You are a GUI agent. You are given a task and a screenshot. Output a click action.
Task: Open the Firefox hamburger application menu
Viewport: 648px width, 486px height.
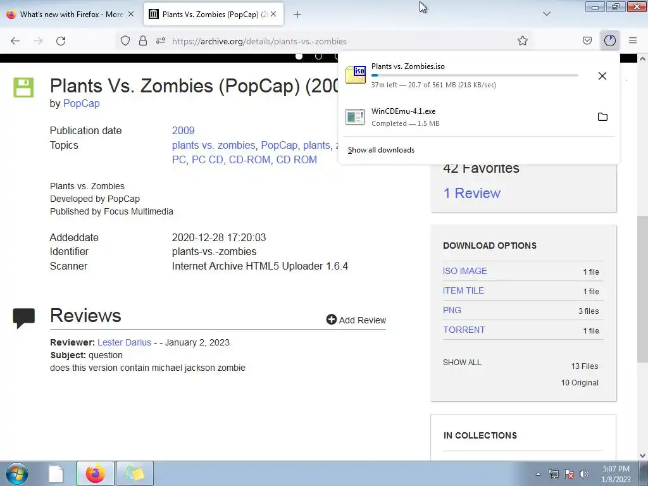[x=633, y=40]
